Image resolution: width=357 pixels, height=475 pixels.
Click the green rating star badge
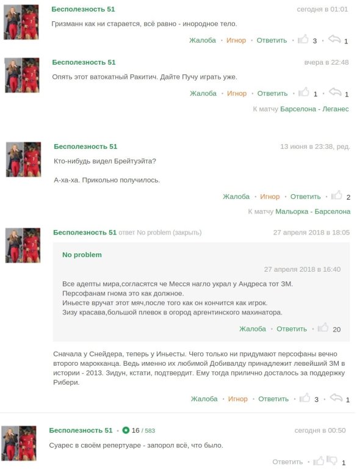pyautogui.click(x=126, y=430)
